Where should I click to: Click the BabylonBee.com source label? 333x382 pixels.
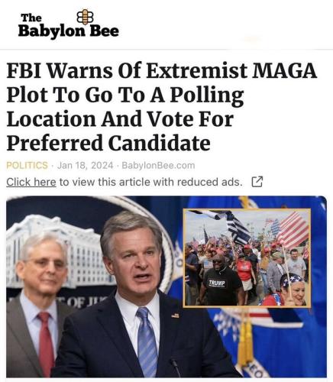[x=158, y=165]
